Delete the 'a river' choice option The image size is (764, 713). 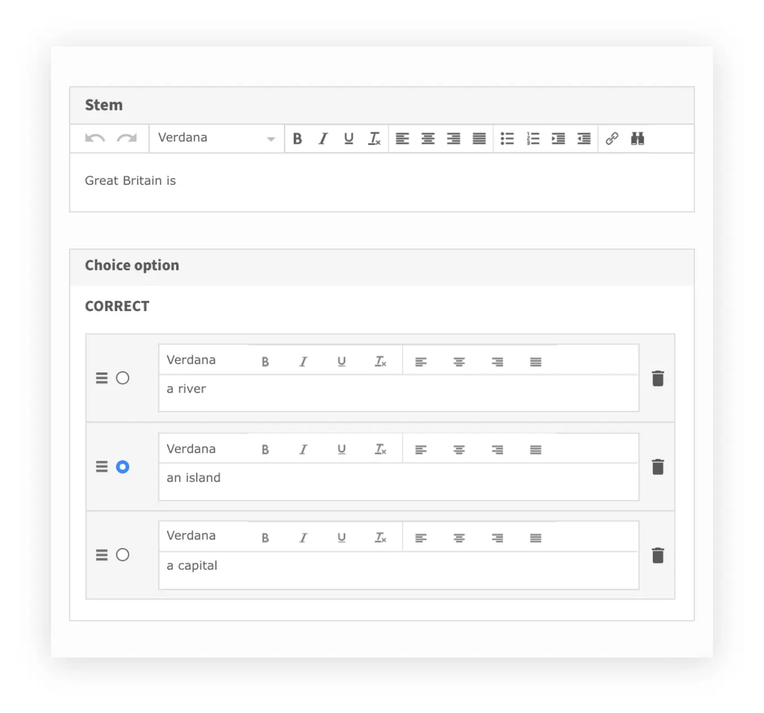pos(657,378)
